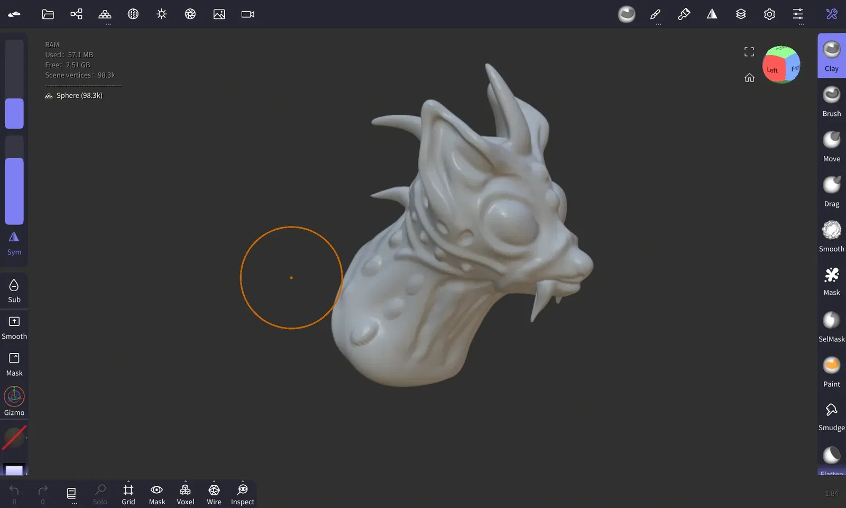The image size is (846, 508).
Task: Select the Mask tool in tools list
Action: click(832, 281)
